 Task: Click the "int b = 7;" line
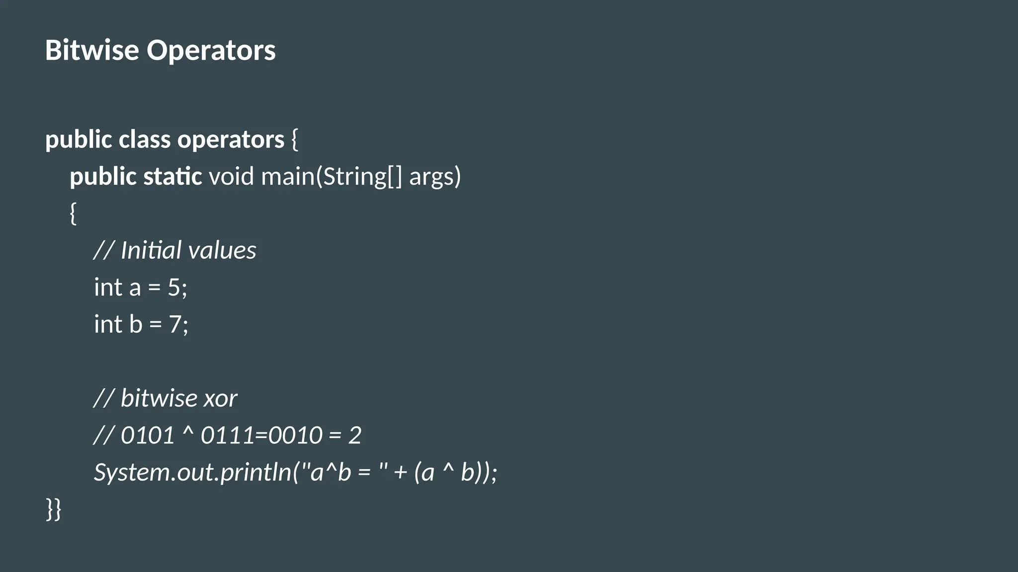pos(141,324)
